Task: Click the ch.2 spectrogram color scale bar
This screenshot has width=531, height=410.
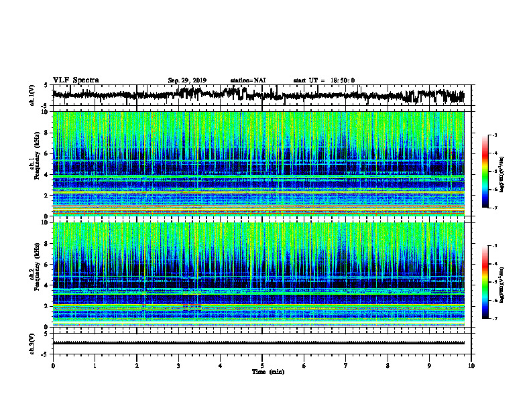Action: point(485,282)
